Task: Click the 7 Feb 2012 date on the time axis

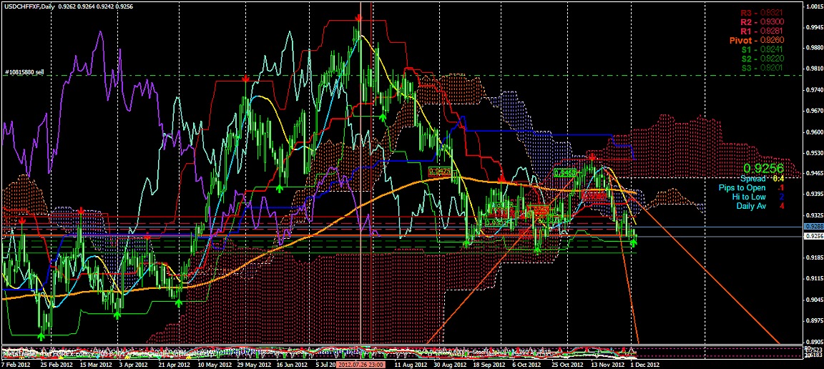Action: tap(15, 364)
